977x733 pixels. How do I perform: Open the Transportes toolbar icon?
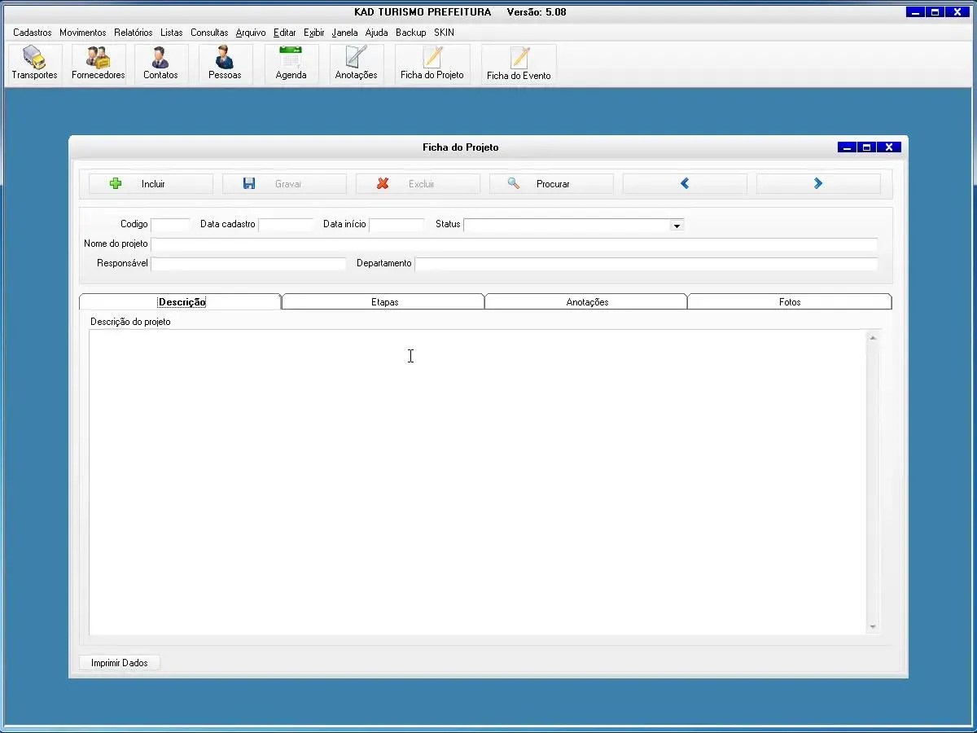tap(34, 64)
